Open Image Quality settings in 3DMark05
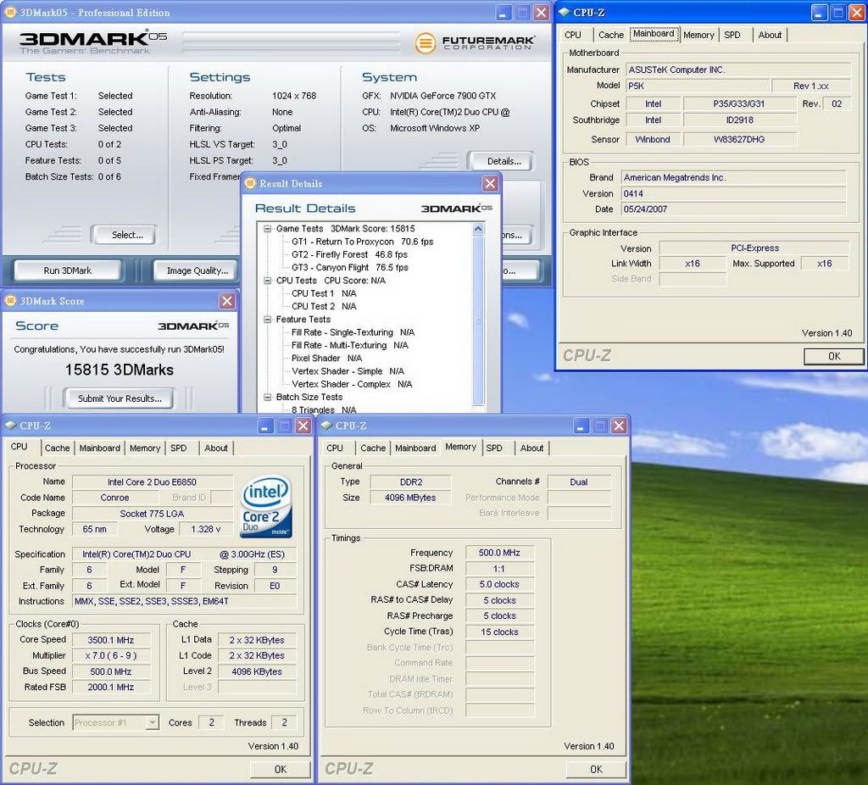868x785 pixels. 197,270
